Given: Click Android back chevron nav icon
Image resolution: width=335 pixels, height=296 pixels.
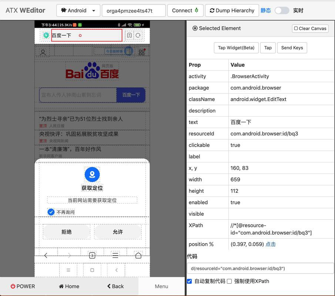Looking at the screenshot, I should pos(117,270).
